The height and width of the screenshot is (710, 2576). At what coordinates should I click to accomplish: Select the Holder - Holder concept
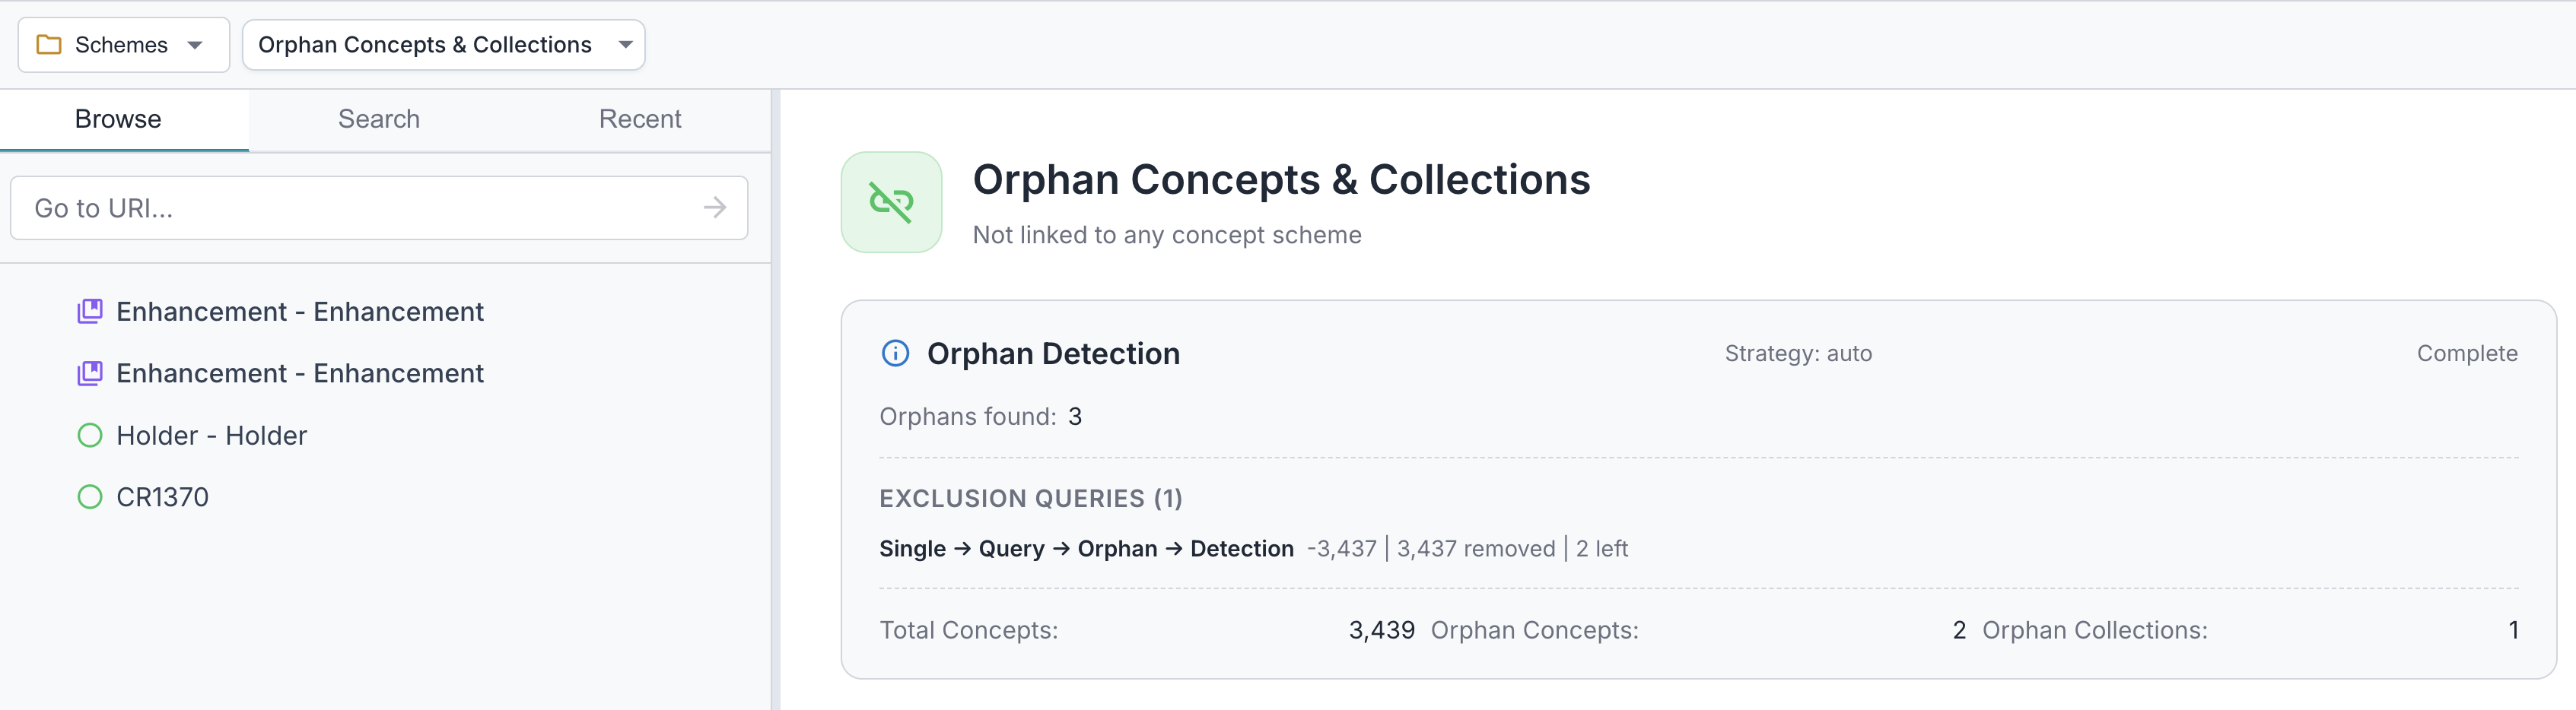tap(211, 434)
